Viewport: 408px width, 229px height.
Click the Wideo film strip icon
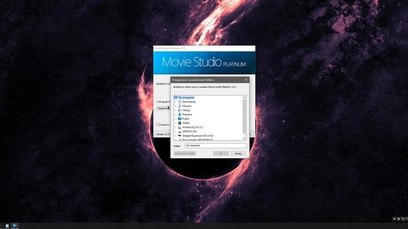[180, 123]
